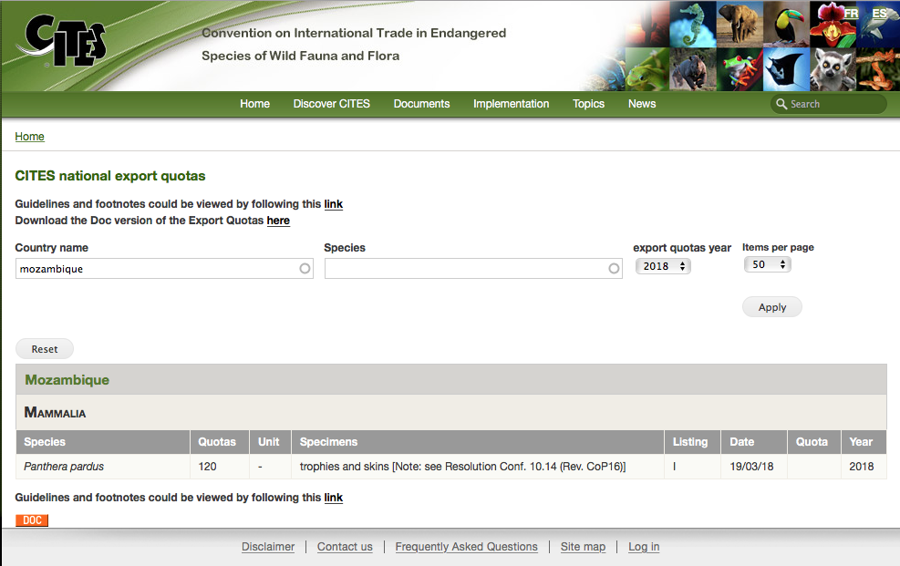Click into the Species input field
900x566 pixels.
point(465,269)
